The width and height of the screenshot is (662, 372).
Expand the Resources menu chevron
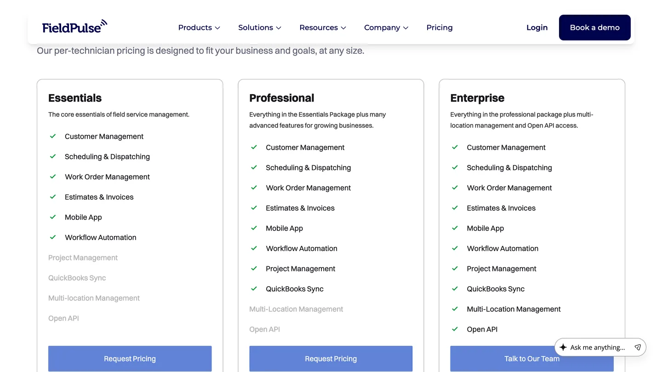[x=343, y=28]
